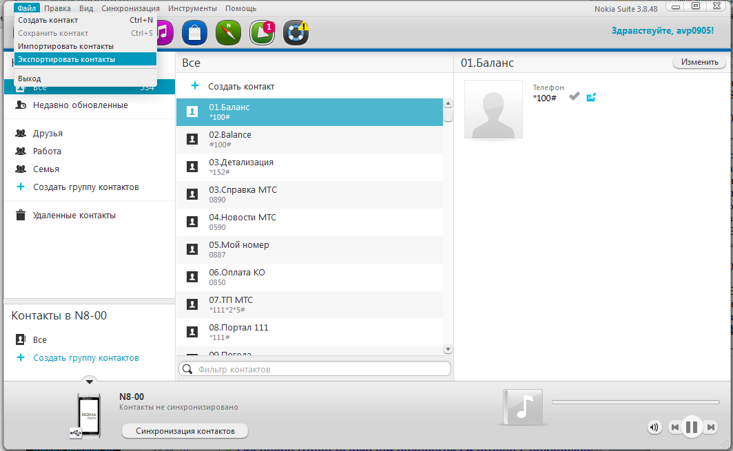Image resolution: width=733 pixels, height=451 pixels.
Task: Mute audio with the speaker icon
Action: pyautogui.click(x=654, y=427)
